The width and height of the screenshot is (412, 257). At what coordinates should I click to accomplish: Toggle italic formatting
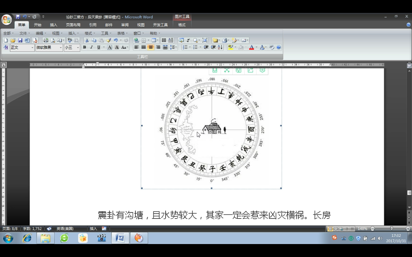click(91, 48)
